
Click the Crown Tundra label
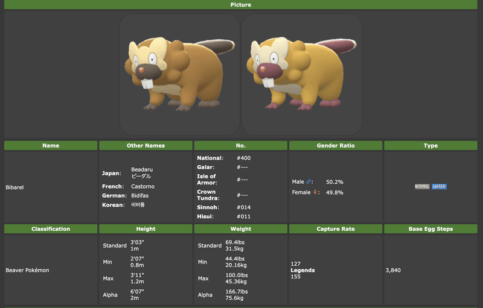coord(208,195)
